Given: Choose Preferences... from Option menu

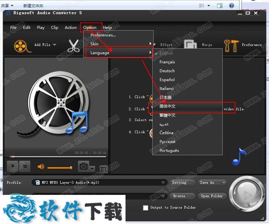Looking at the screenshot, I should click(x=118, y=35).
